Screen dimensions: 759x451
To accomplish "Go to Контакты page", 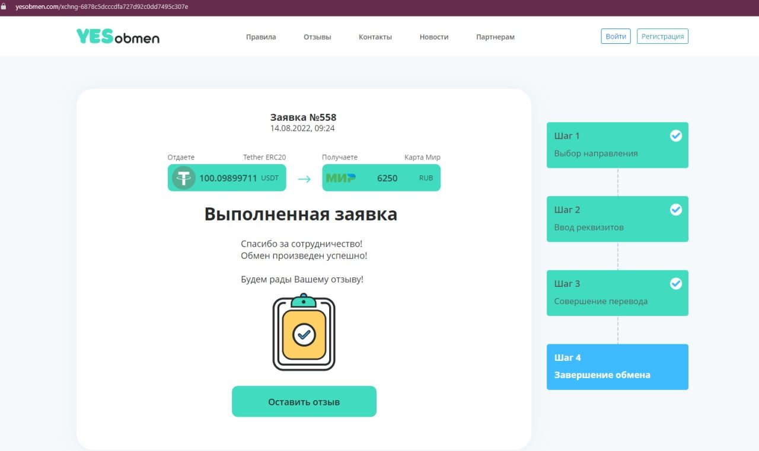I will pos(375,37).
